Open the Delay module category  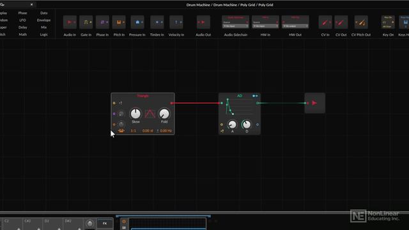tap(23, 27)
